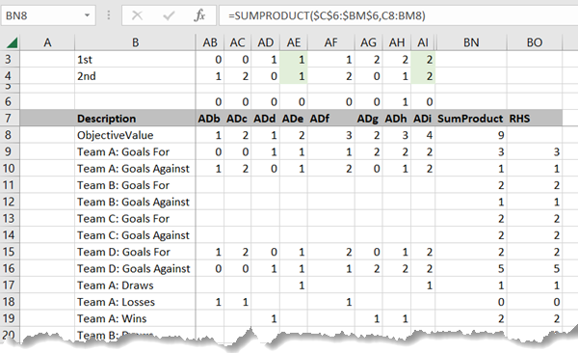This screenshot has width=578, height=353.
Task: Click the Cancel X formula icon
Action: tap(137, 15)
